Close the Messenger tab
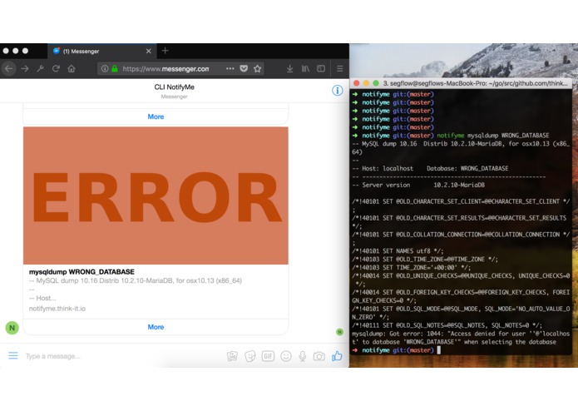This screenshot has height=411, width=578. [149, 52]
